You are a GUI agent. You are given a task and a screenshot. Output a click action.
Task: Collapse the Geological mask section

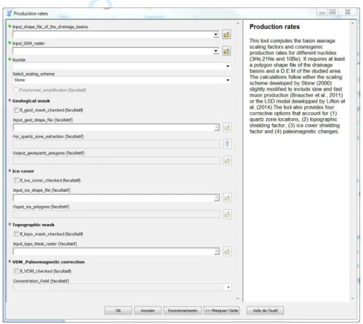pyautogui.click(x=9, y=101)
